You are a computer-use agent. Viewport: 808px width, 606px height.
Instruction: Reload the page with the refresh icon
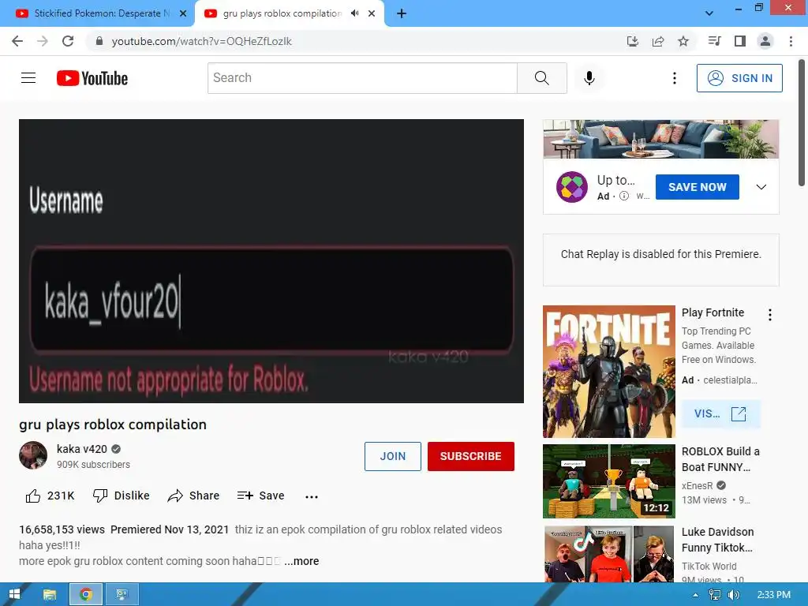(68, 41)
